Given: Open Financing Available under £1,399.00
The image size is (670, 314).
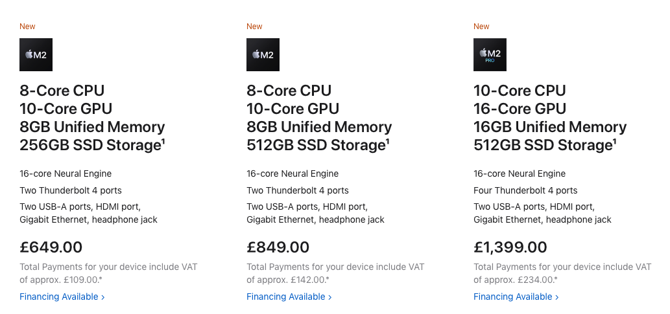Looking at the screenshot, I should tap(513, 297).
